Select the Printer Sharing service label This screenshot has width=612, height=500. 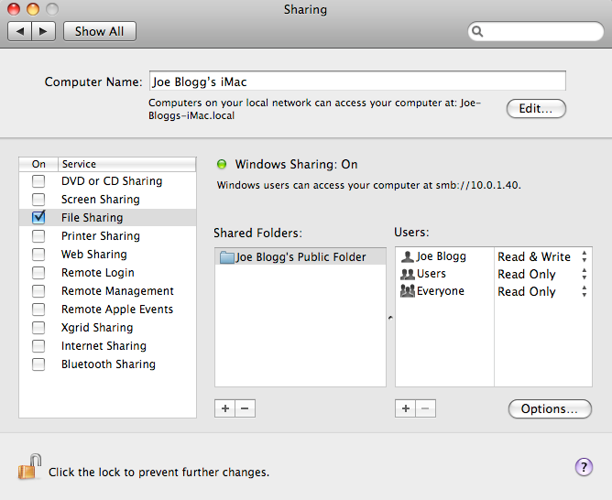(x=100, y=236)
